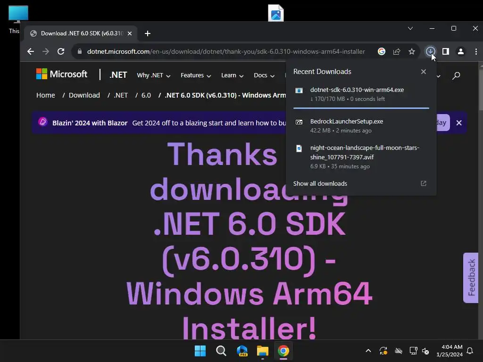Open a new browser tab
The height and width of the screenshot is (362, 483).
point(148,33)
